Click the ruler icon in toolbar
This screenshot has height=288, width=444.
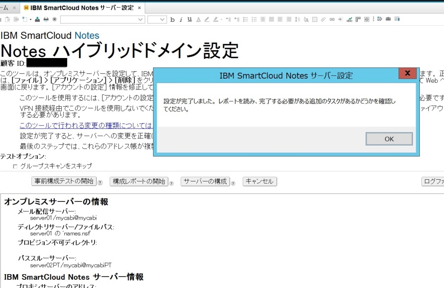pyautogui.click(x=358, y=19)
